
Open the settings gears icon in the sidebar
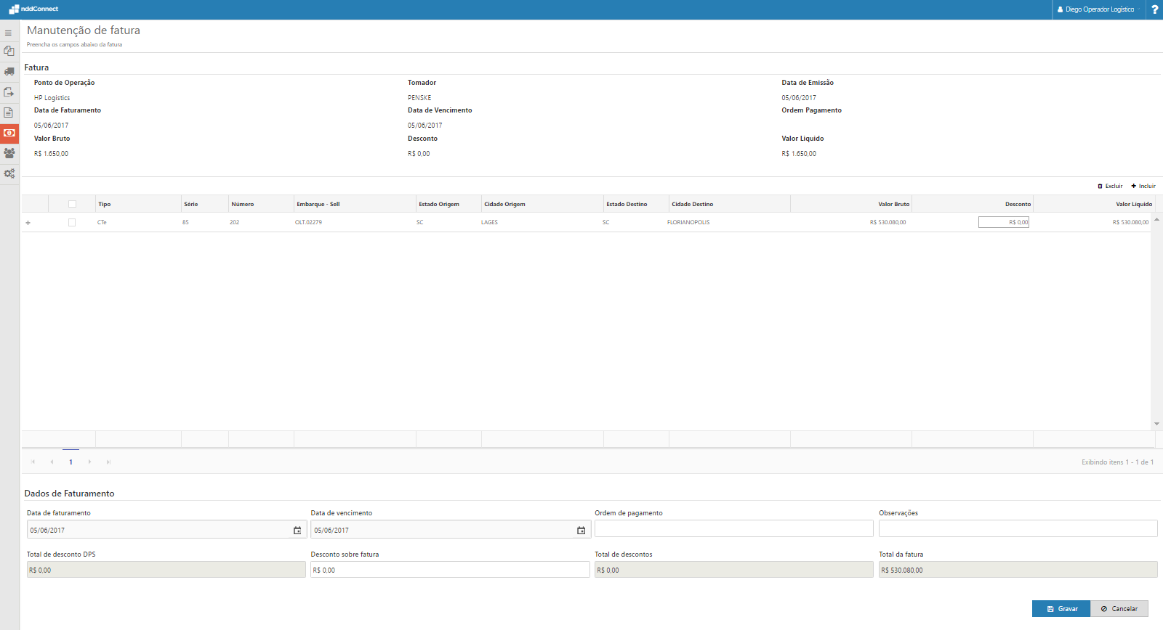[9, 173]
